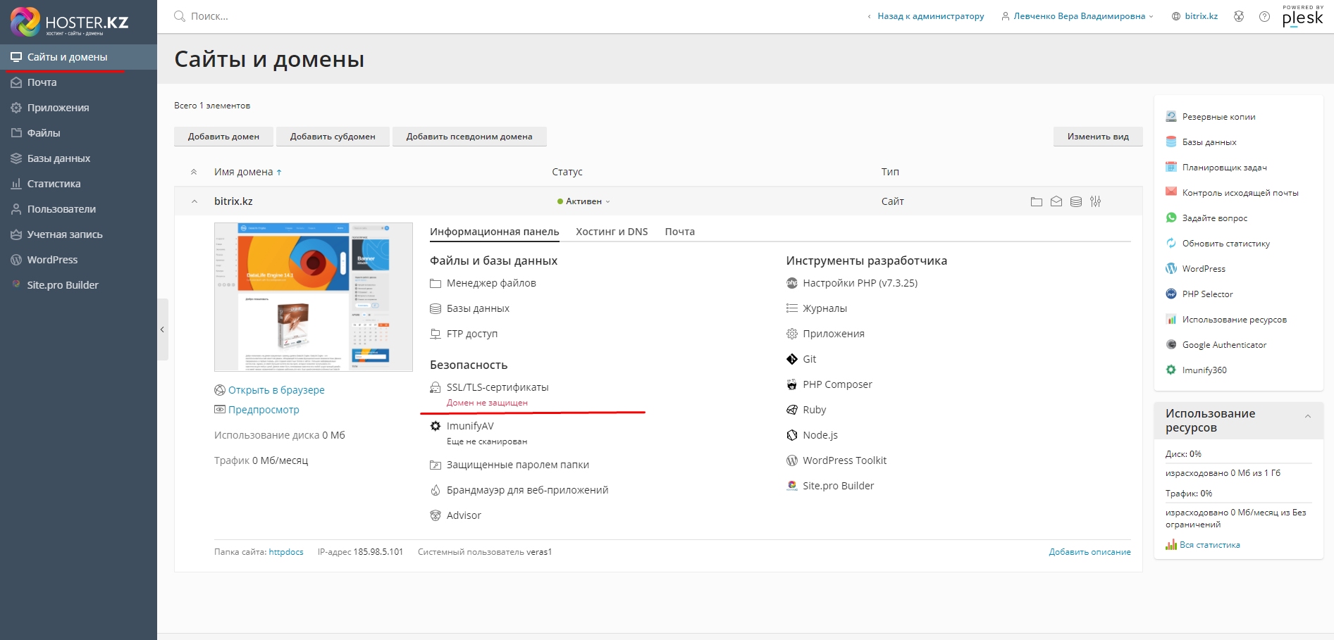Open Контроль исходящей почты
This screenshot has width=1334, height=640.
click(1240, 193)
